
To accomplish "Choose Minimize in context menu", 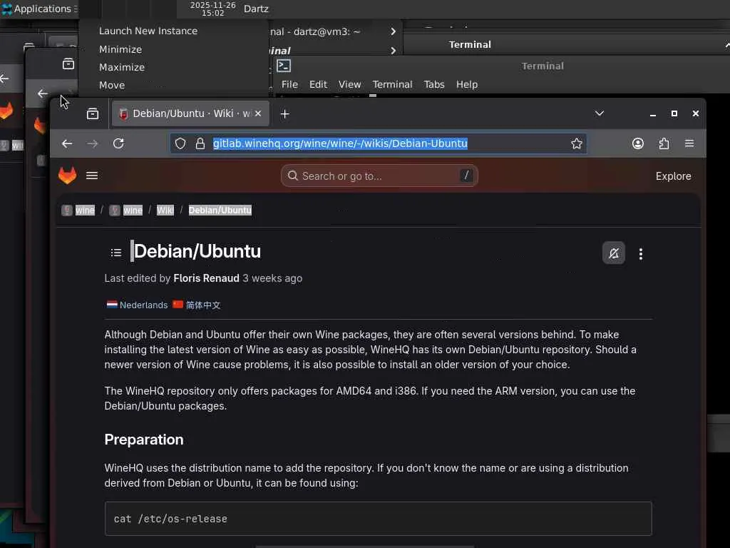I will (x=120, y=49).
